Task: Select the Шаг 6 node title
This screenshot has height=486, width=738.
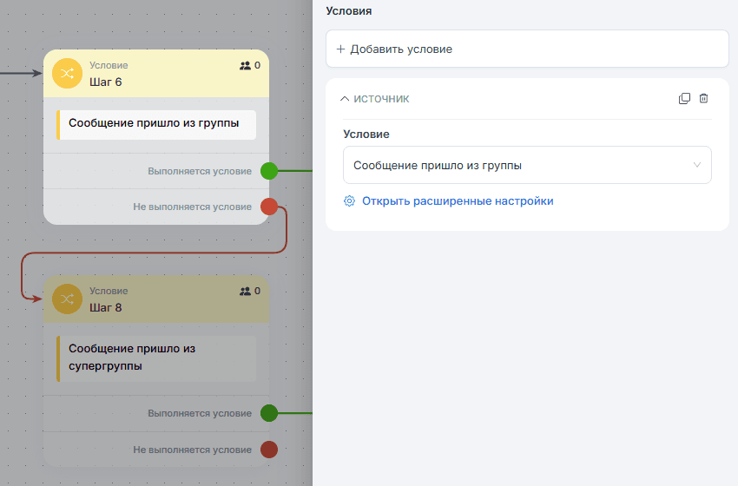Action: click(106, 82)
